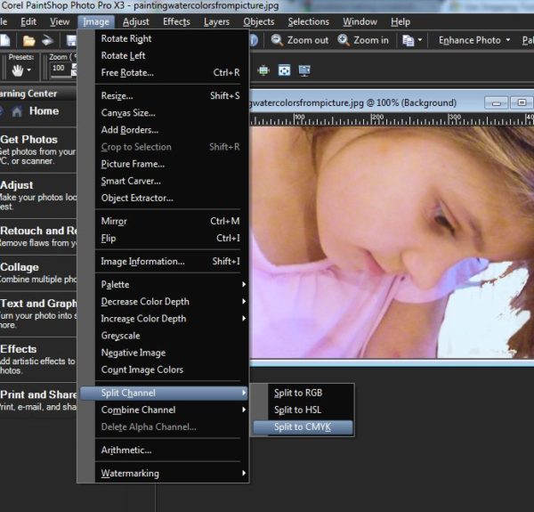Open the Get Photos section
The height and width of the screenshot is (512, 534).
(x=29, y=140)
